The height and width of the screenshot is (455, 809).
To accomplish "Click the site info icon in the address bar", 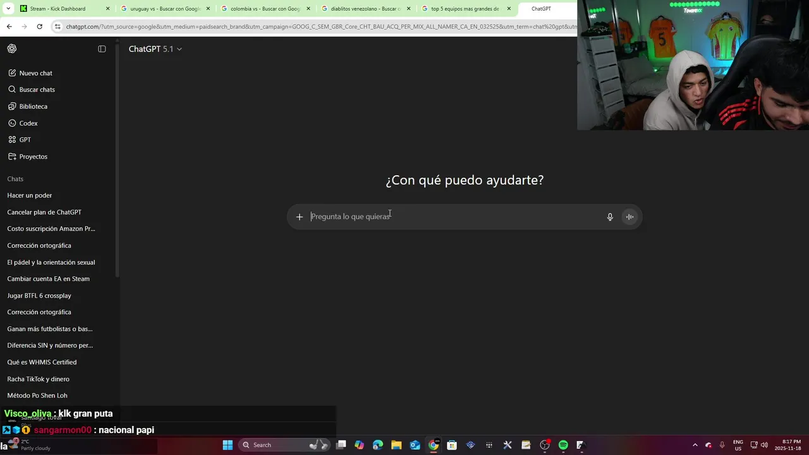I will tap(58, 27).
